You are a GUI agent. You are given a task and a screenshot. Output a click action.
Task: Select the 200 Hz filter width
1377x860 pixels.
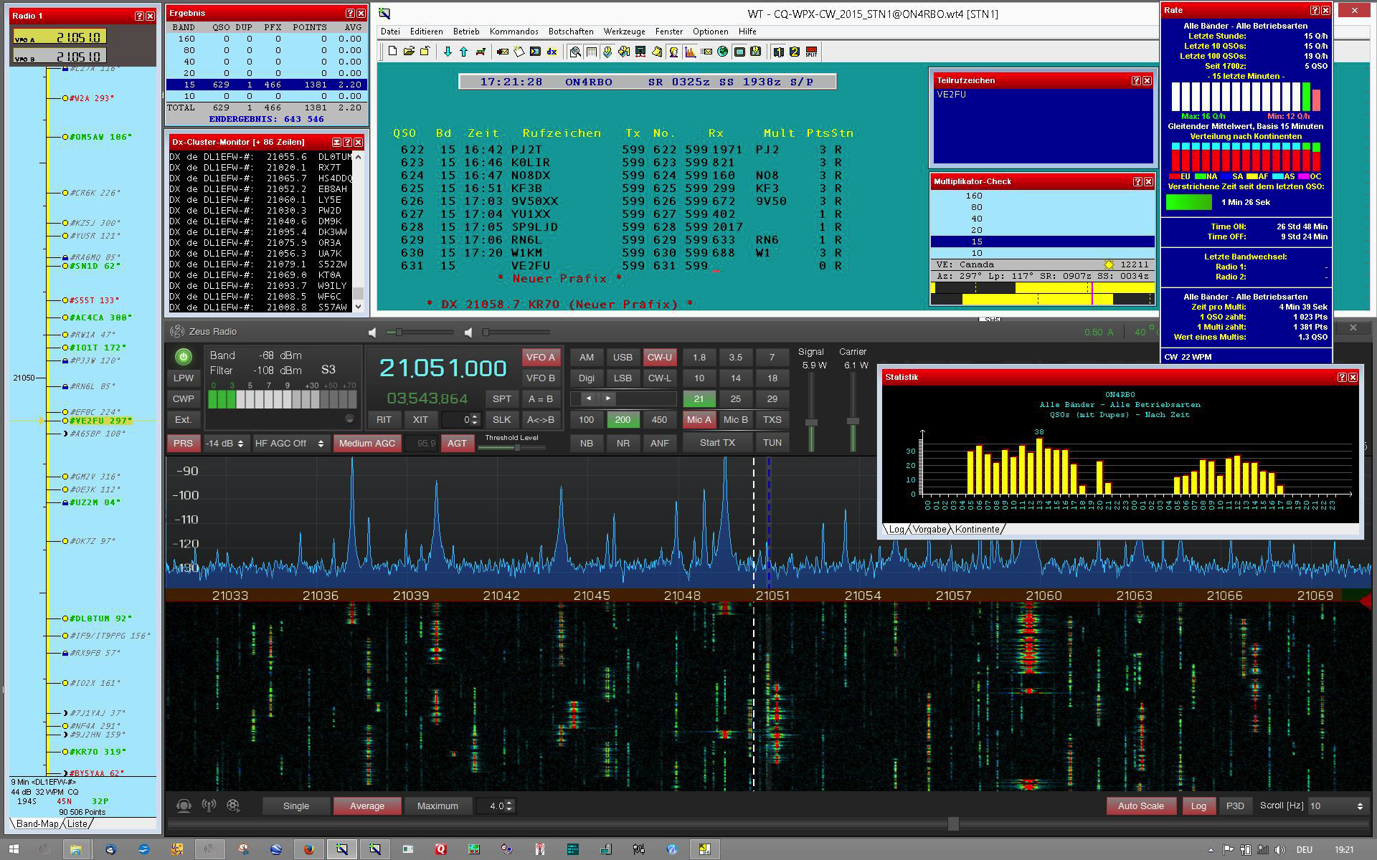point(623,420)
